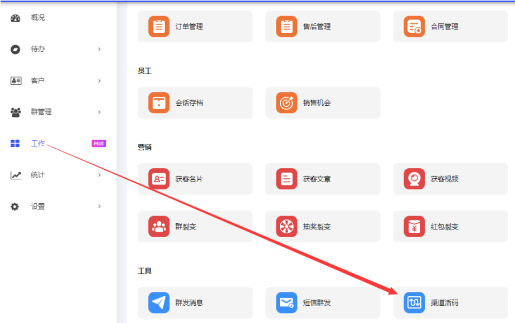Click the 员工 section heading
Screen dimensions: 515x323
[x=144, y=71]
